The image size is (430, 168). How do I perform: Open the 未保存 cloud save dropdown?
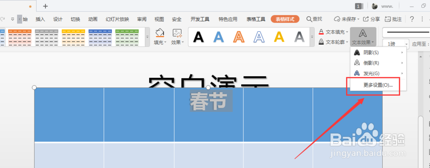pos(347,19)
